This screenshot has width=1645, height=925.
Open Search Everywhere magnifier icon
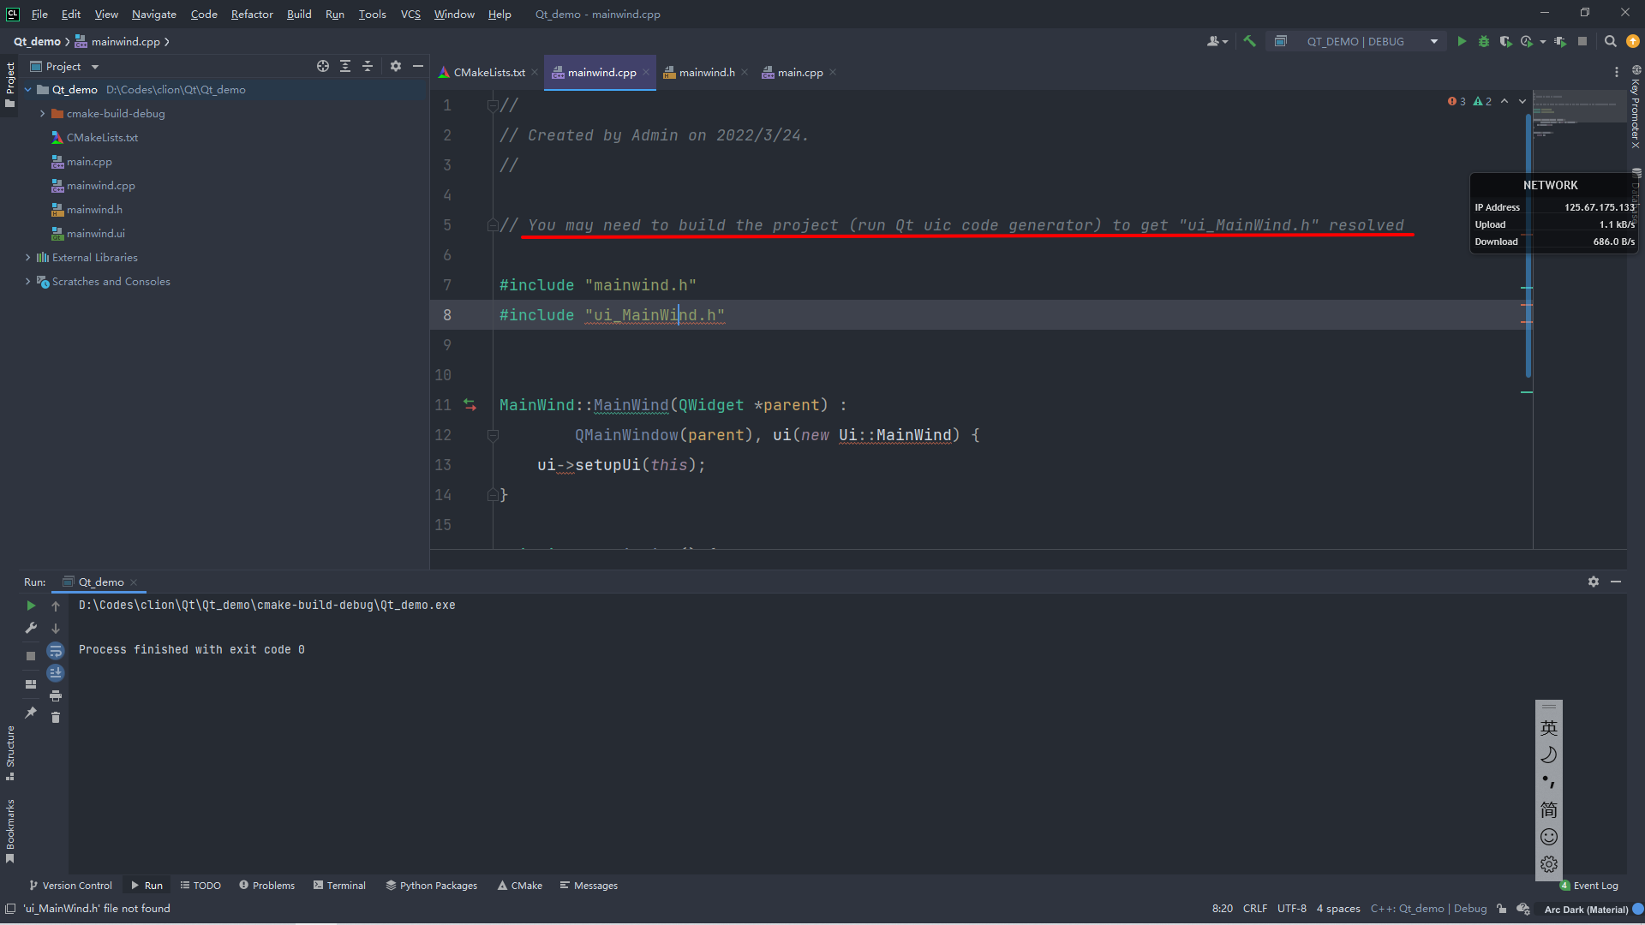coord(1611,41)
